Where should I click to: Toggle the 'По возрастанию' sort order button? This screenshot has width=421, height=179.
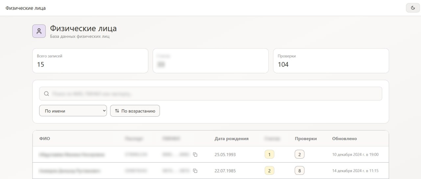pos(135,111)
